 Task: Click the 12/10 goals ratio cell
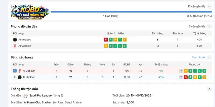pyautogui.click(x=127, y=77)
